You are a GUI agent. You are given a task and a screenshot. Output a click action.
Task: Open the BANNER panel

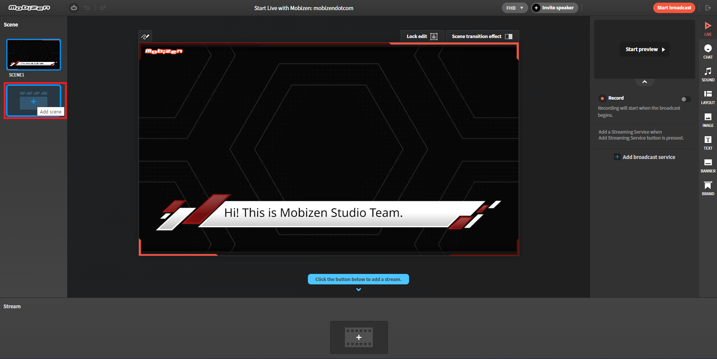tap(708, 165)
